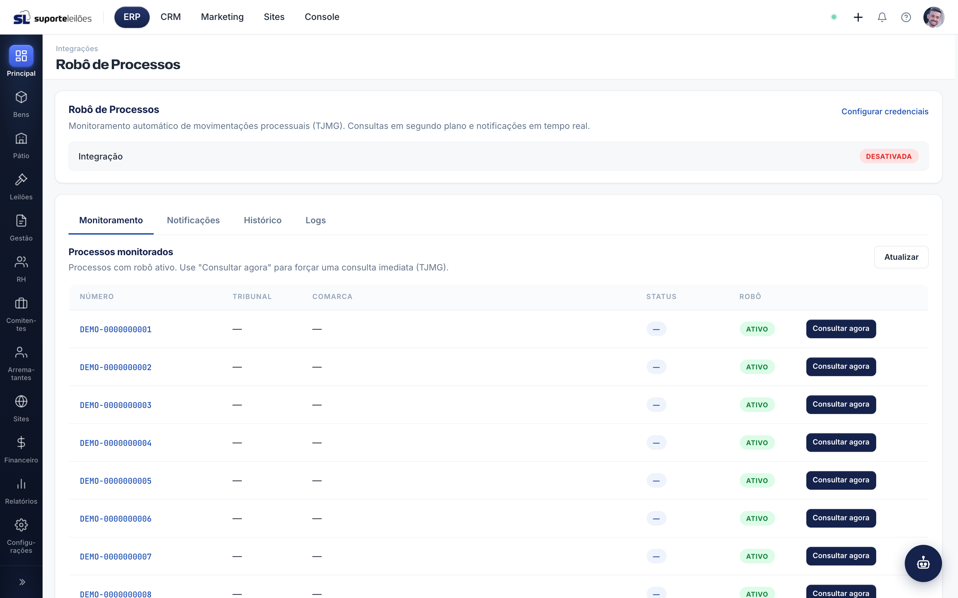This screenshot has height=598, width=958.
Task: Open process DEMO-0000000002
Action: click(116, 367)
